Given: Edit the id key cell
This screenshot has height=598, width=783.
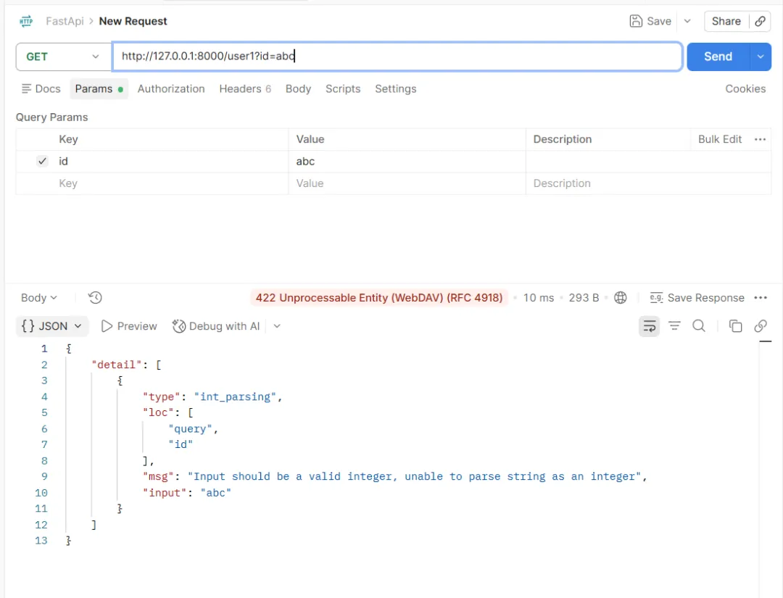Looking at the screenshot, I should coord(173,161).
